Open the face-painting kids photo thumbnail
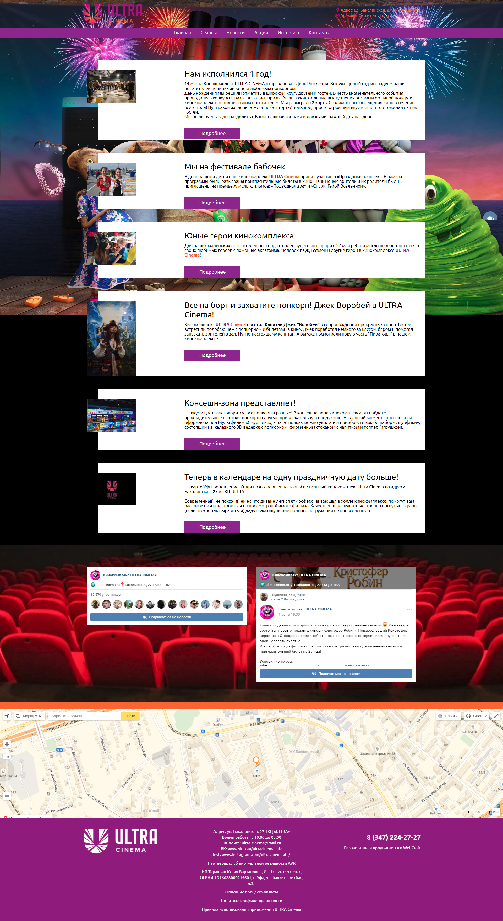 tap(111, 248)
